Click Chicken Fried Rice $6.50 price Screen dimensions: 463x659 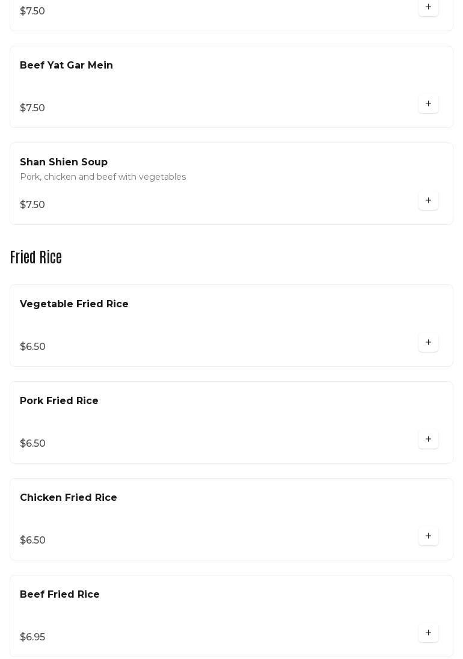coord(32,541)
